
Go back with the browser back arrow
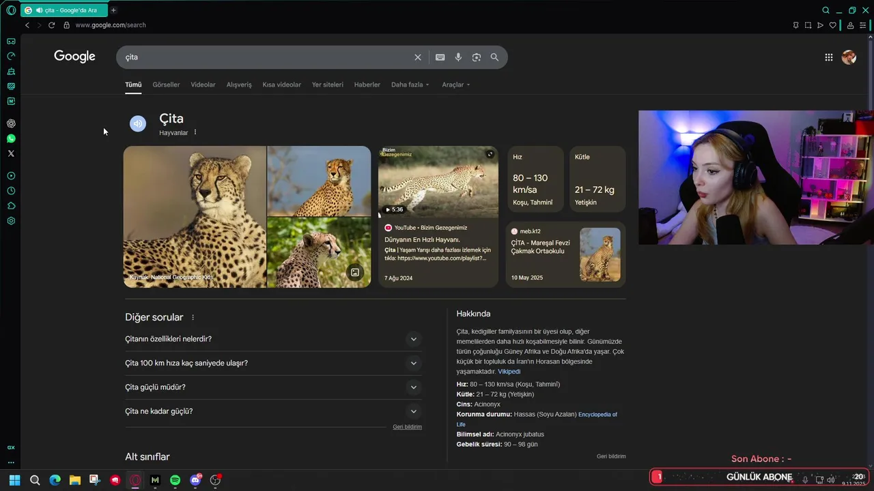[27, 25]
